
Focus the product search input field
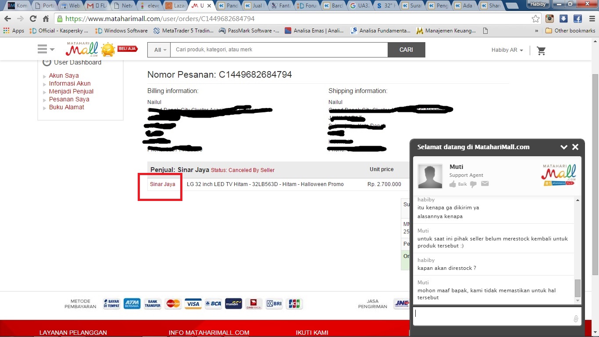pyautogui.click(x=279, y=50)
